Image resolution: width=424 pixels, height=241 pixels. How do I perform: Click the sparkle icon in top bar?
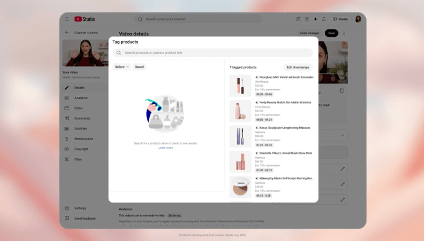[315, 19]
